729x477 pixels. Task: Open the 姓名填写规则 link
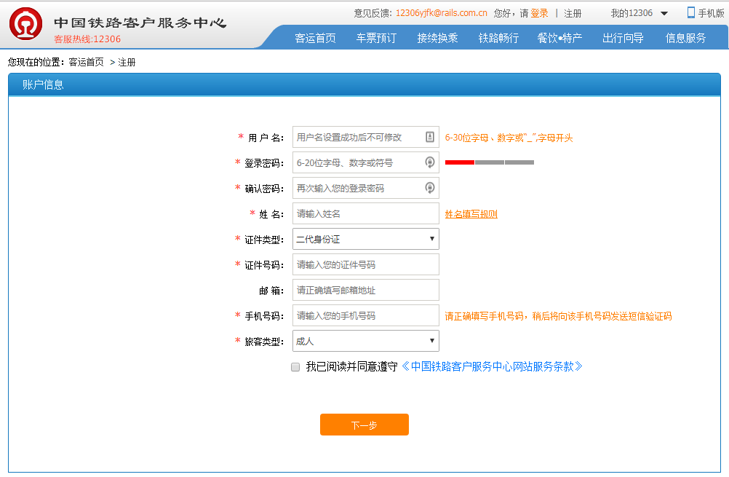pos(471,214)
